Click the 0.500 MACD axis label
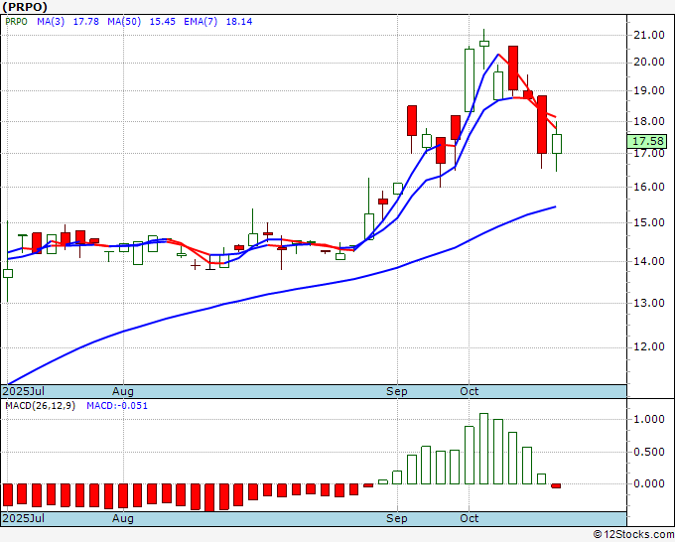The height and width of the screenshot is (542, 675). click(x=649, y=452)
